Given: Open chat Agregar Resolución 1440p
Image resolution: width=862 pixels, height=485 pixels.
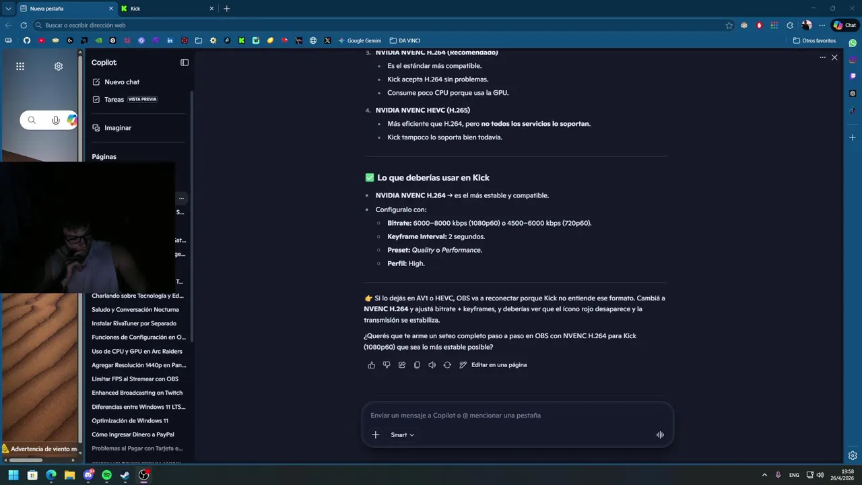Looking at the screenshot, I should coord(138,365).
